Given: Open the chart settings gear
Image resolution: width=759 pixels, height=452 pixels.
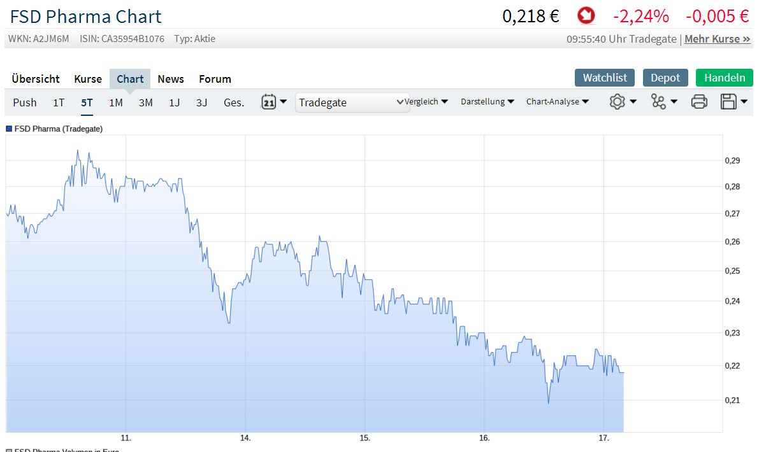Looking at the screenshot, I should coord(618,101).
